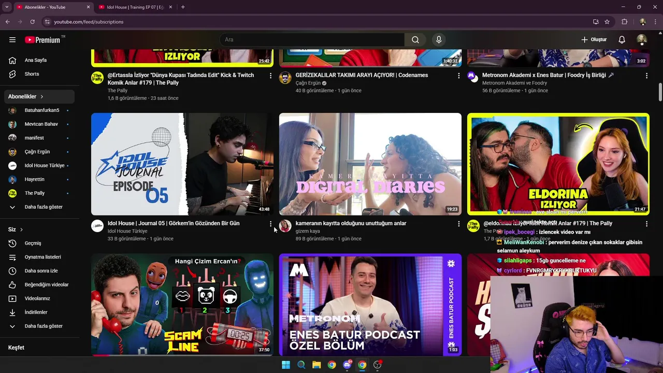Click title kameranın kayıtta olduğunu unuttuğum anlar
The height and width of the screenshot is (373, 663).
click(x=351, y=223)
